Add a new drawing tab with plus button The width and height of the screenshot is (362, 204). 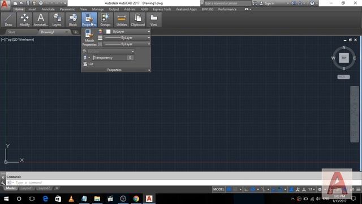pos(75,32)
